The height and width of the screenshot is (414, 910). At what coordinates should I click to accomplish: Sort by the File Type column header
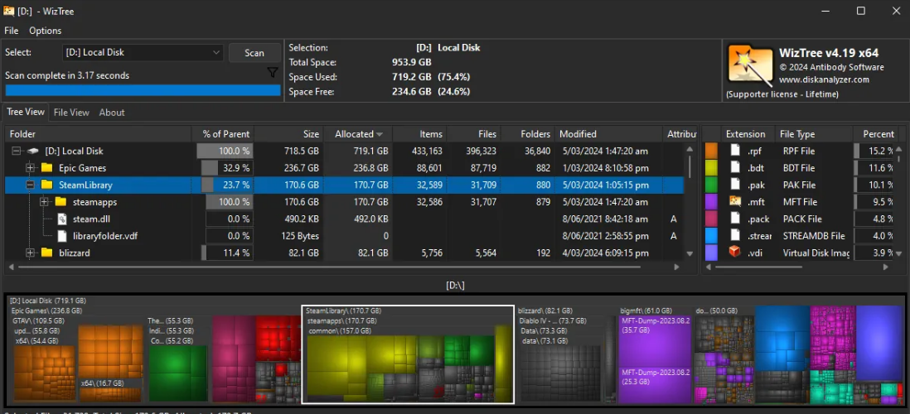pyautogui.click(x=814, y=134)
